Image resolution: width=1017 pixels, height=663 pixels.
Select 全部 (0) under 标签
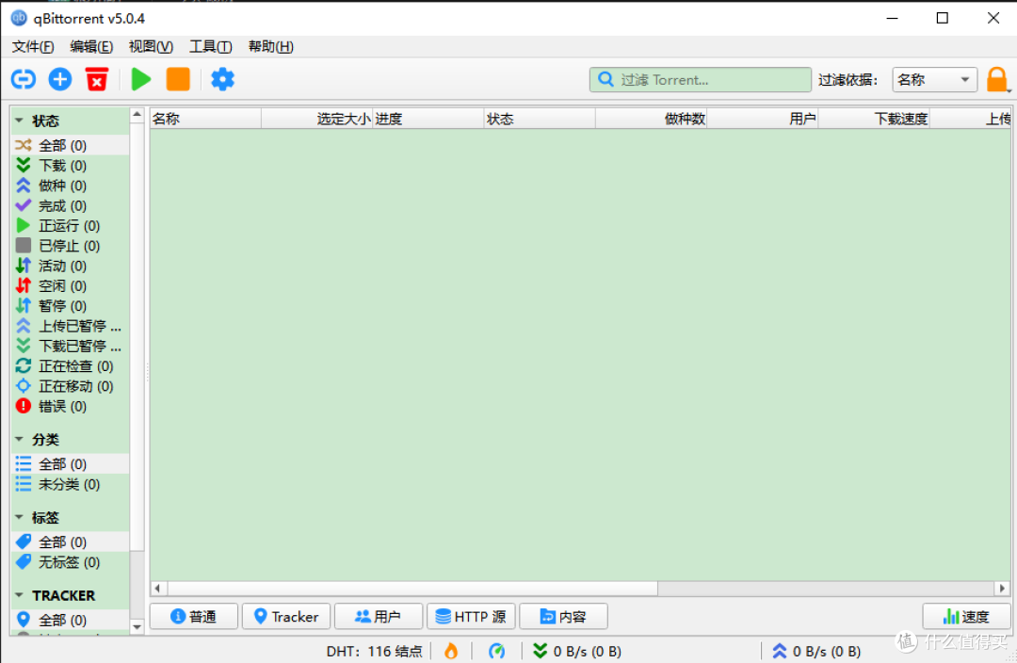point(71,542)
